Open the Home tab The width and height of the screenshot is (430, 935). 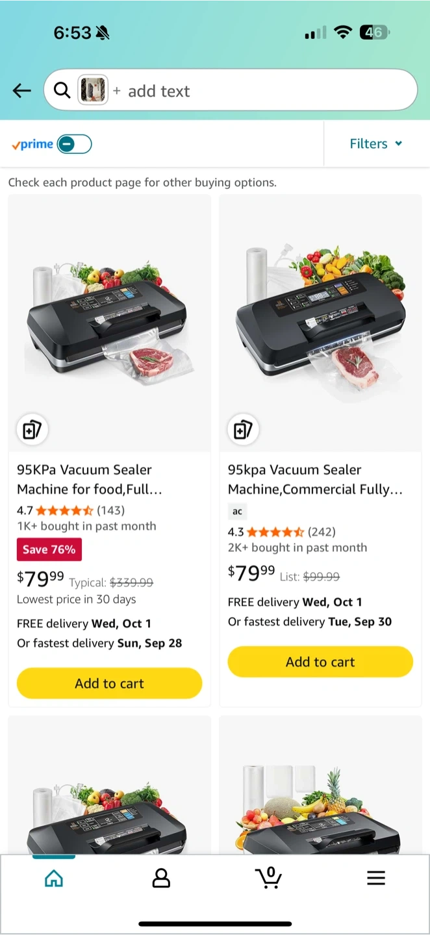point(54,879)
